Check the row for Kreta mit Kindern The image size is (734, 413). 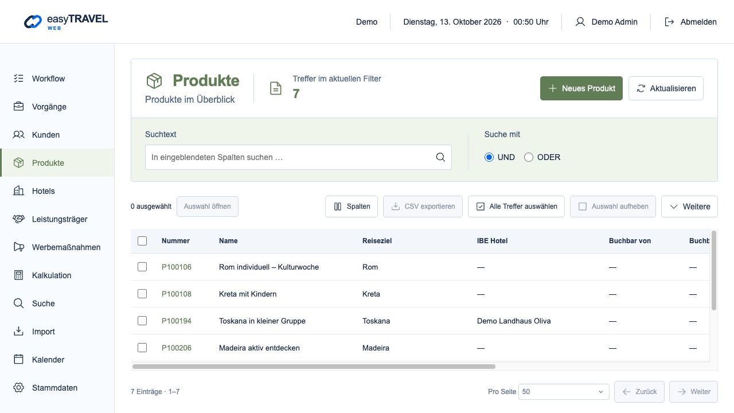coord(142,294)
